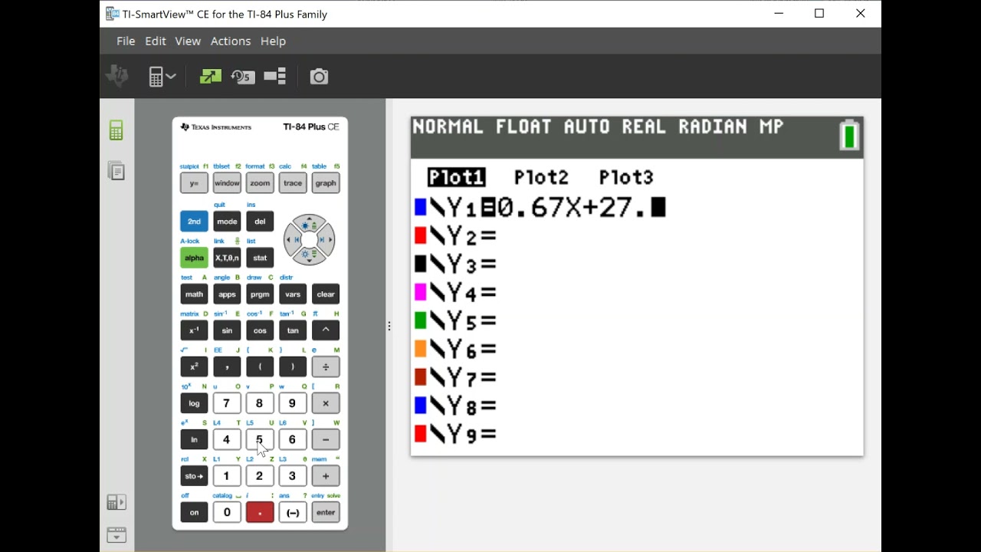Click the green send-to-device toolbar icon
The height and width of the screenshot is (552, 981).
point(210,76)
